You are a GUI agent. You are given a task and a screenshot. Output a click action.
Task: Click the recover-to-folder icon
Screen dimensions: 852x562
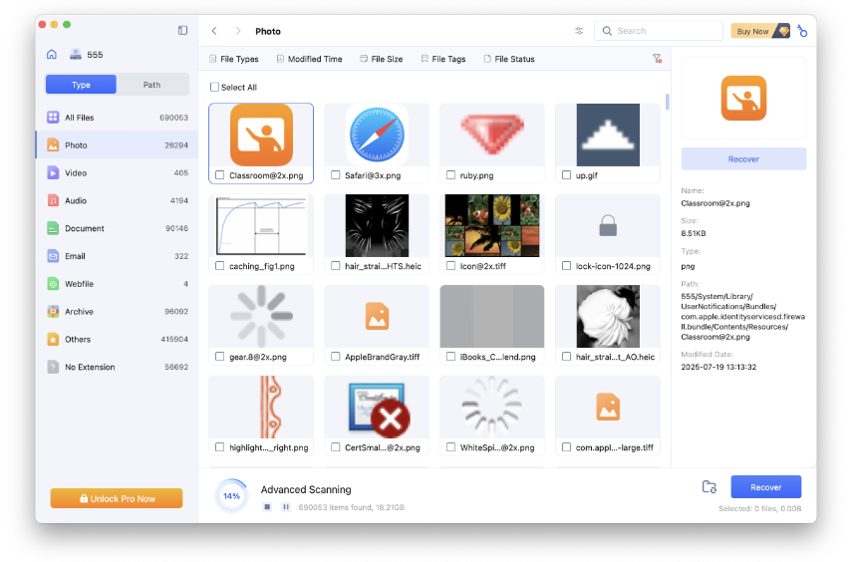[x=710, y=487]
